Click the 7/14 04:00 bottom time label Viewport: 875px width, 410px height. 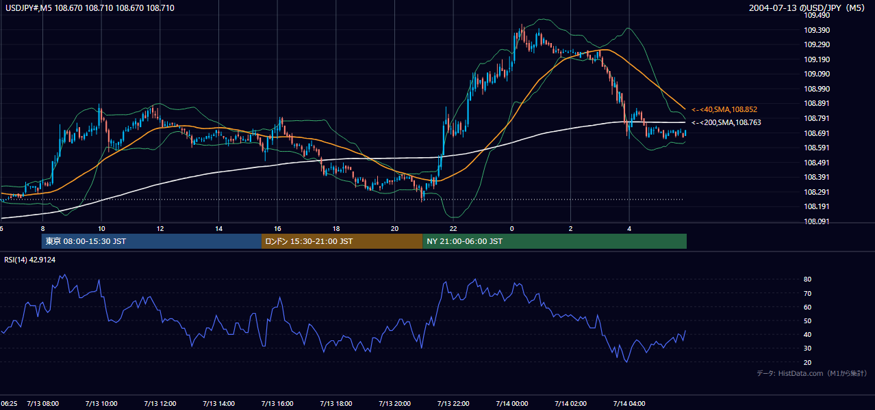tap(629, 403)
